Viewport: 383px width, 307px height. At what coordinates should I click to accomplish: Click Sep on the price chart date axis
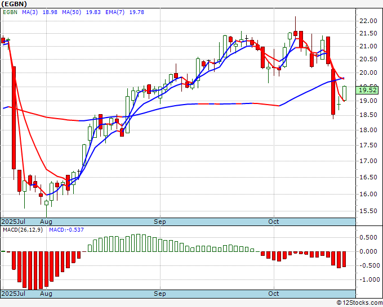(x=160, y=222)
